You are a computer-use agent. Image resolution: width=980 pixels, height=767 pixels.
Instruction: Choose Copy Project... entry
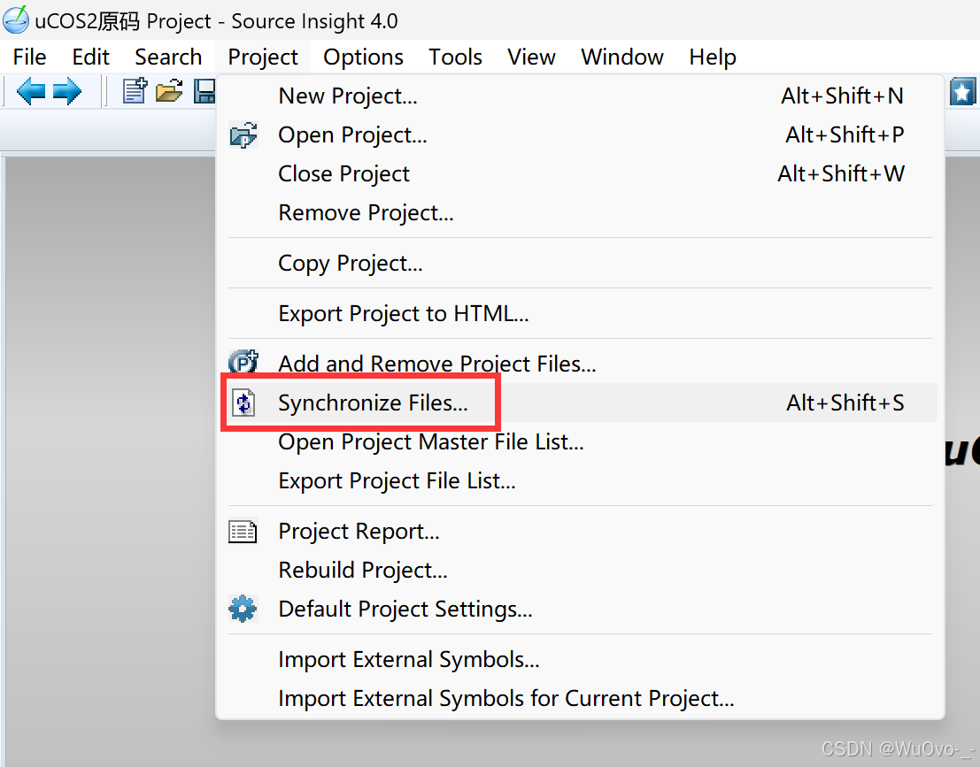click(x=579, y=263)
